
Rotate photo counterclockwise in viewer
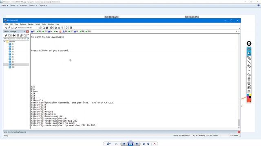tap(144, 144)
